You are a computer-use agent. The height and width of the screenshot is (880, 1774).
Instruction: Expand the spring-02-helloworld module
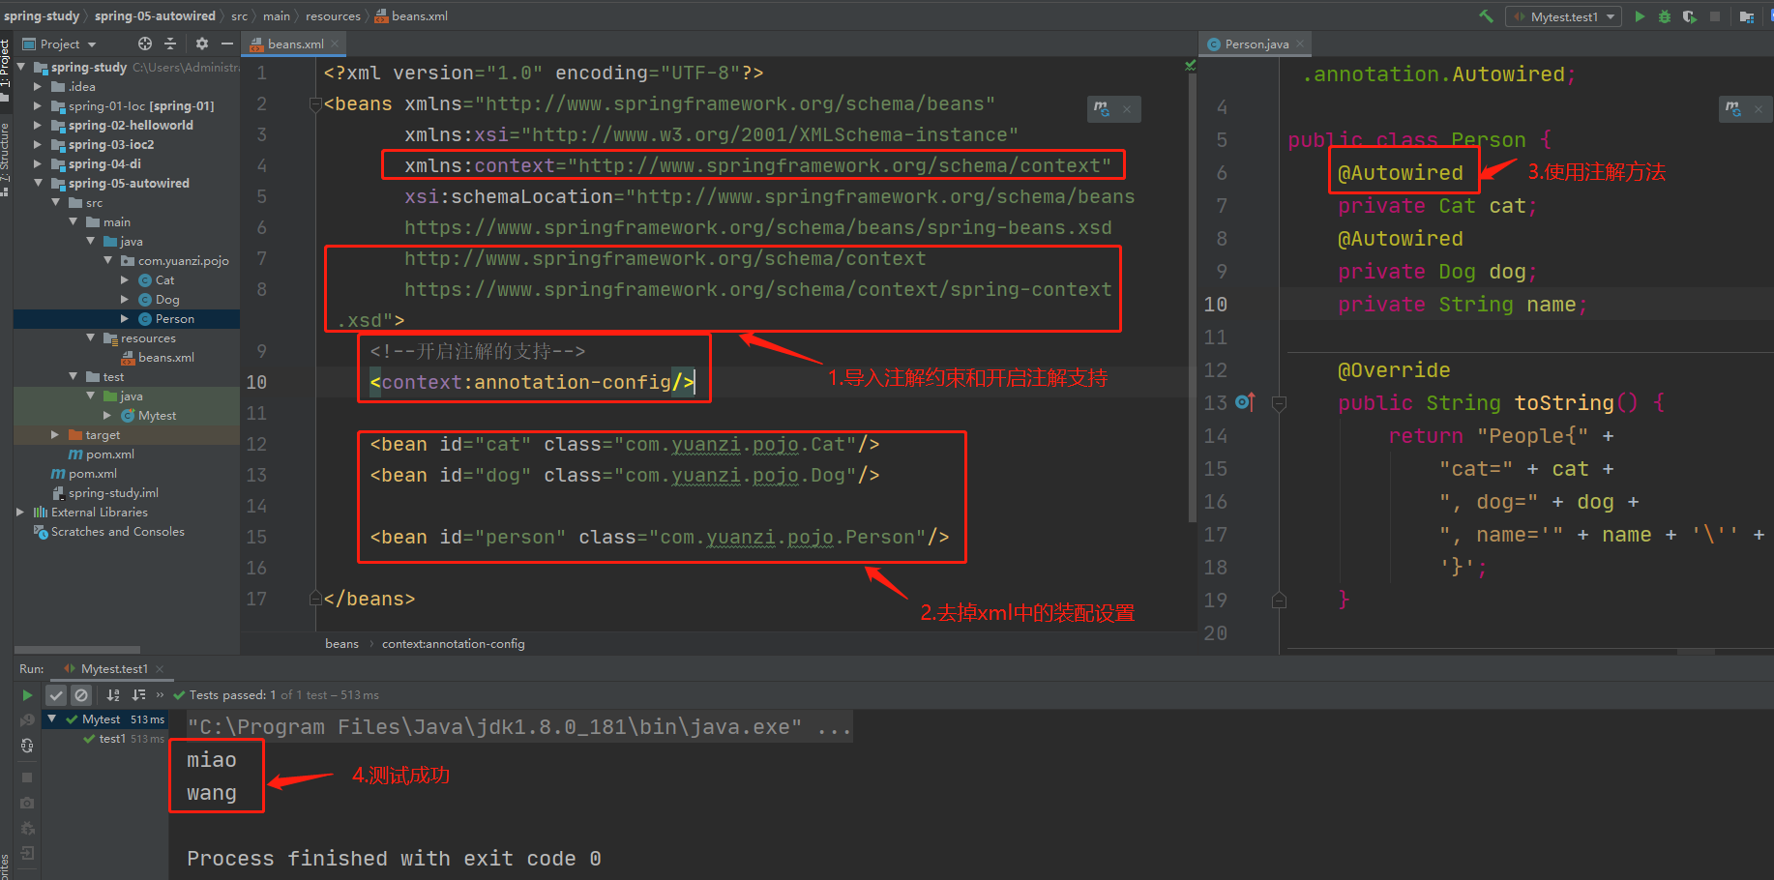click(39, 126)
